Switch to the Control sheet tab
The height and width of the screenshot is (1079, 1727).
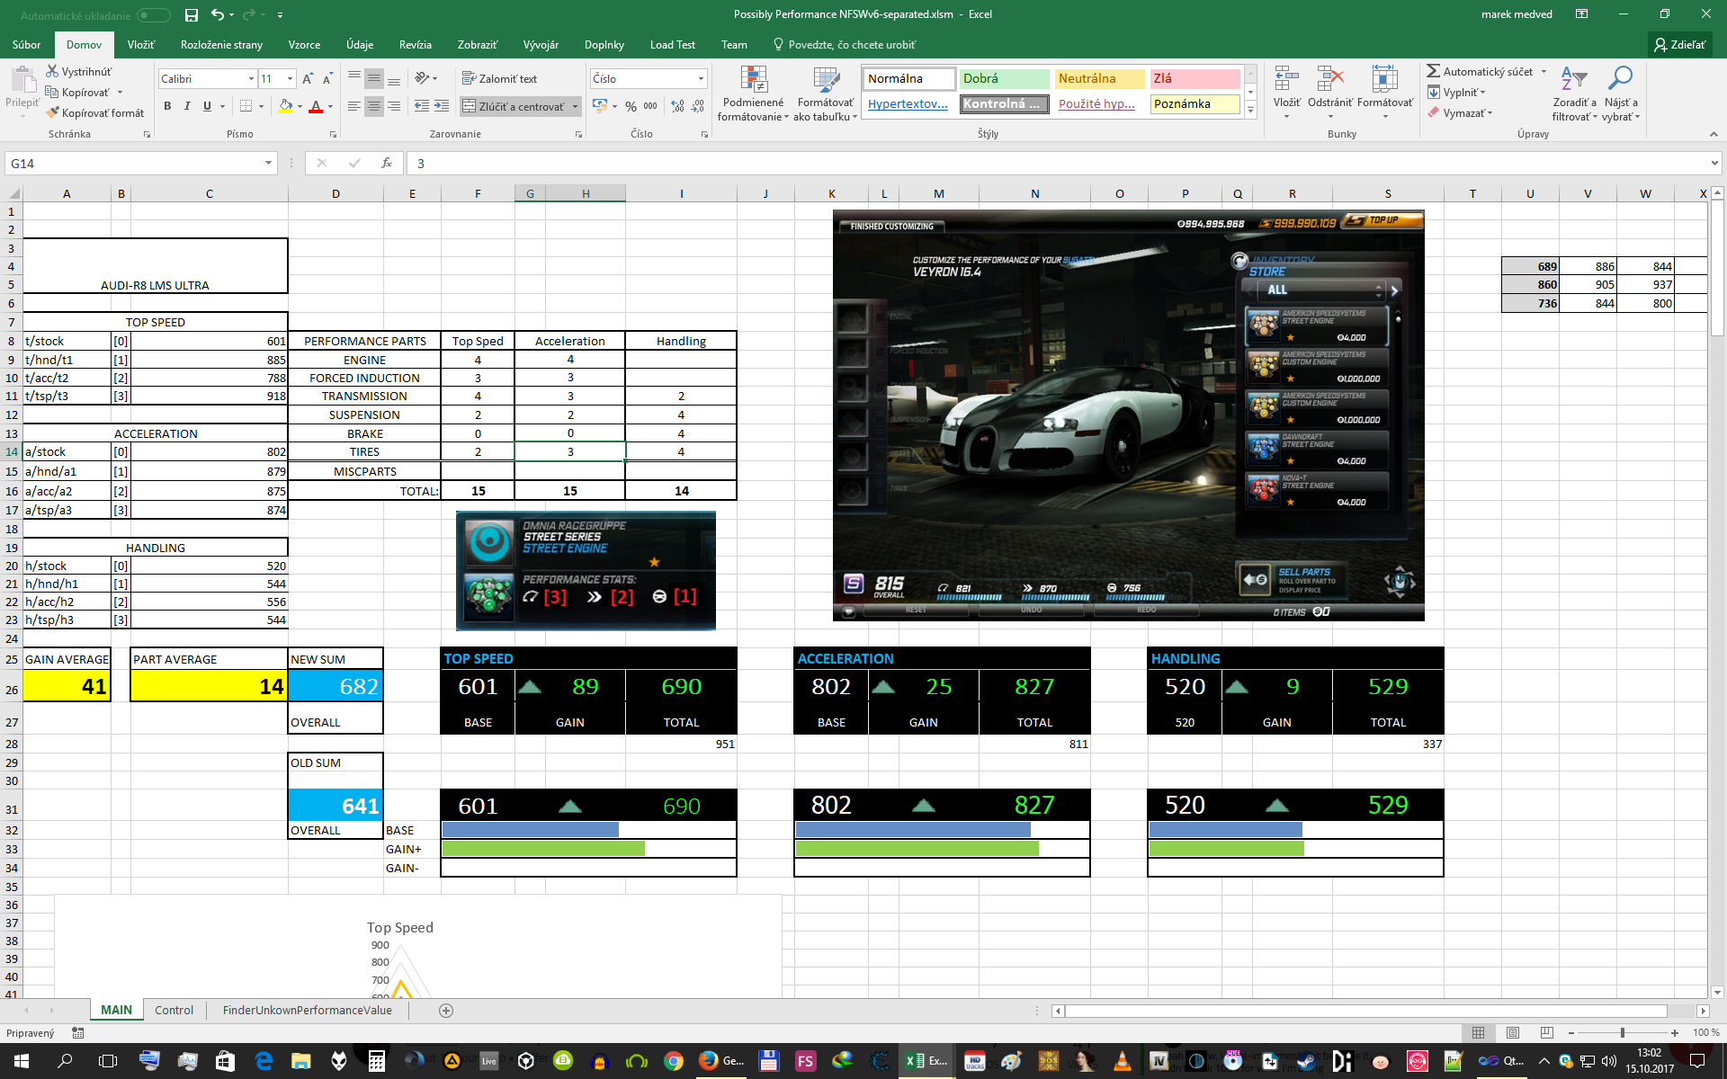[x=174, y=1011]
